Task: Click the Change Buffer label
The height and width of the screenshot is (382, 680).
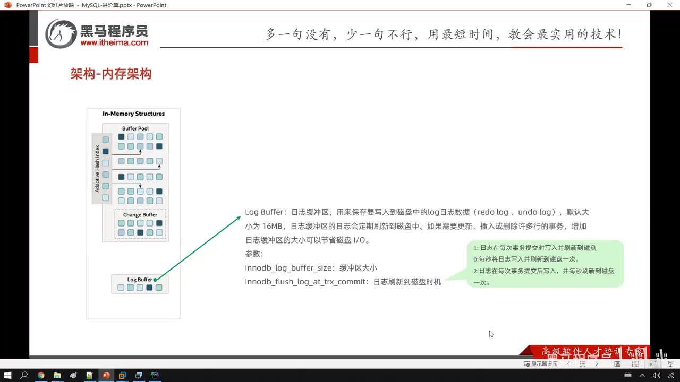Action: (x=140, y=215)
